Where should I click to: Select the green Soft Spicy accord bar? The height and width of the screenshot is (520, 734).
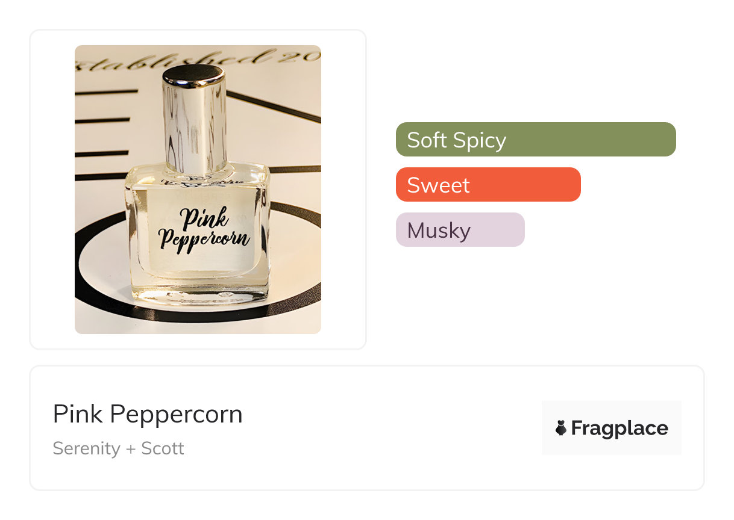tap(535, 140)
